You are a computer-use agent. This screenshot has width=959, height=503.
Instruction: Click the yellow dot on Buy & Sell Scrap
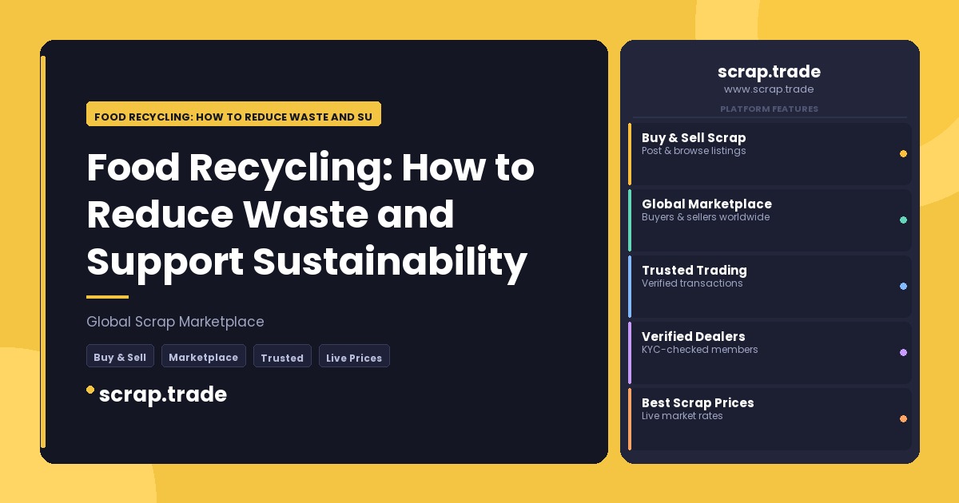[903, 153]
